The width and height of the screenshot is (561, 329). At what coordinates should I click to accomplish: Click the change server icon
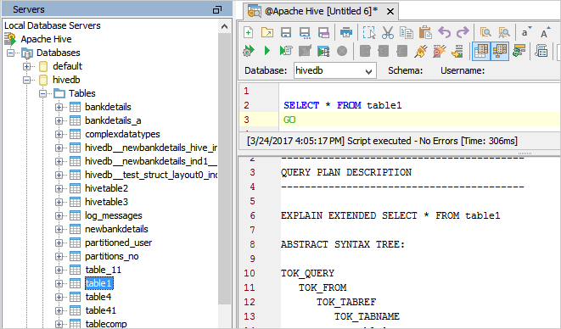click(x=457, y=51)
